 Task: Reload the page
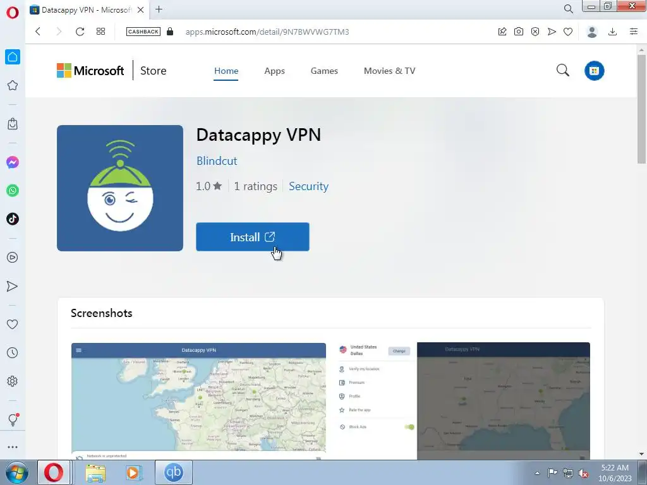pos(80,32)
